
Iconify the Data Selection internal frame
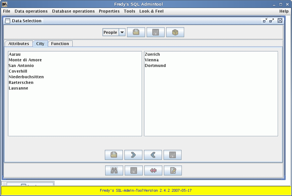tap(265, 21)
